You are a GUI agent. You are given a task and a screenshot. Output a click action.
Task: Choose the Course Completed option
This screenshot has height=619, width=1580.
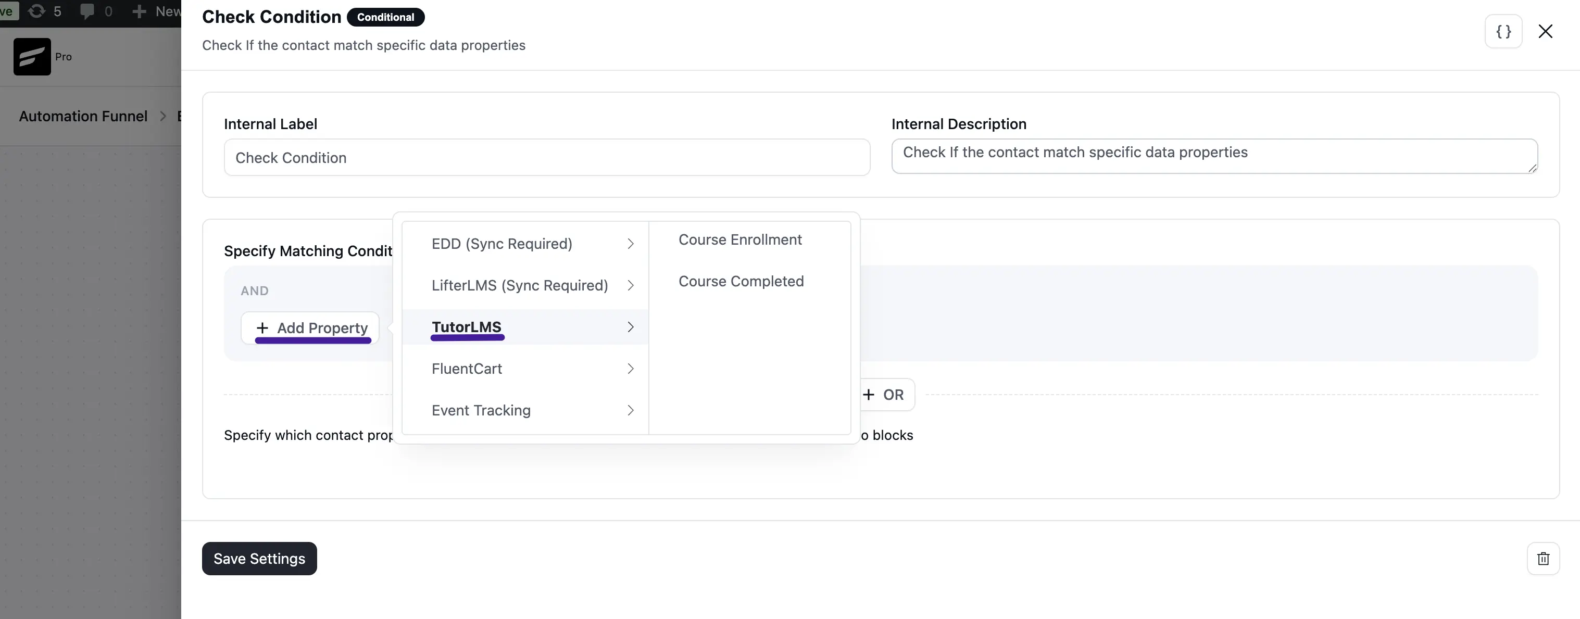click(x=741, y=281)
